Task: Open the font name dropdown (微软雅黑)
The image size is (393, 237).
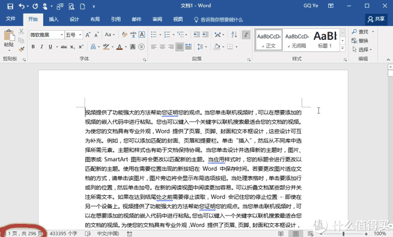Action: tap(62, 35)
